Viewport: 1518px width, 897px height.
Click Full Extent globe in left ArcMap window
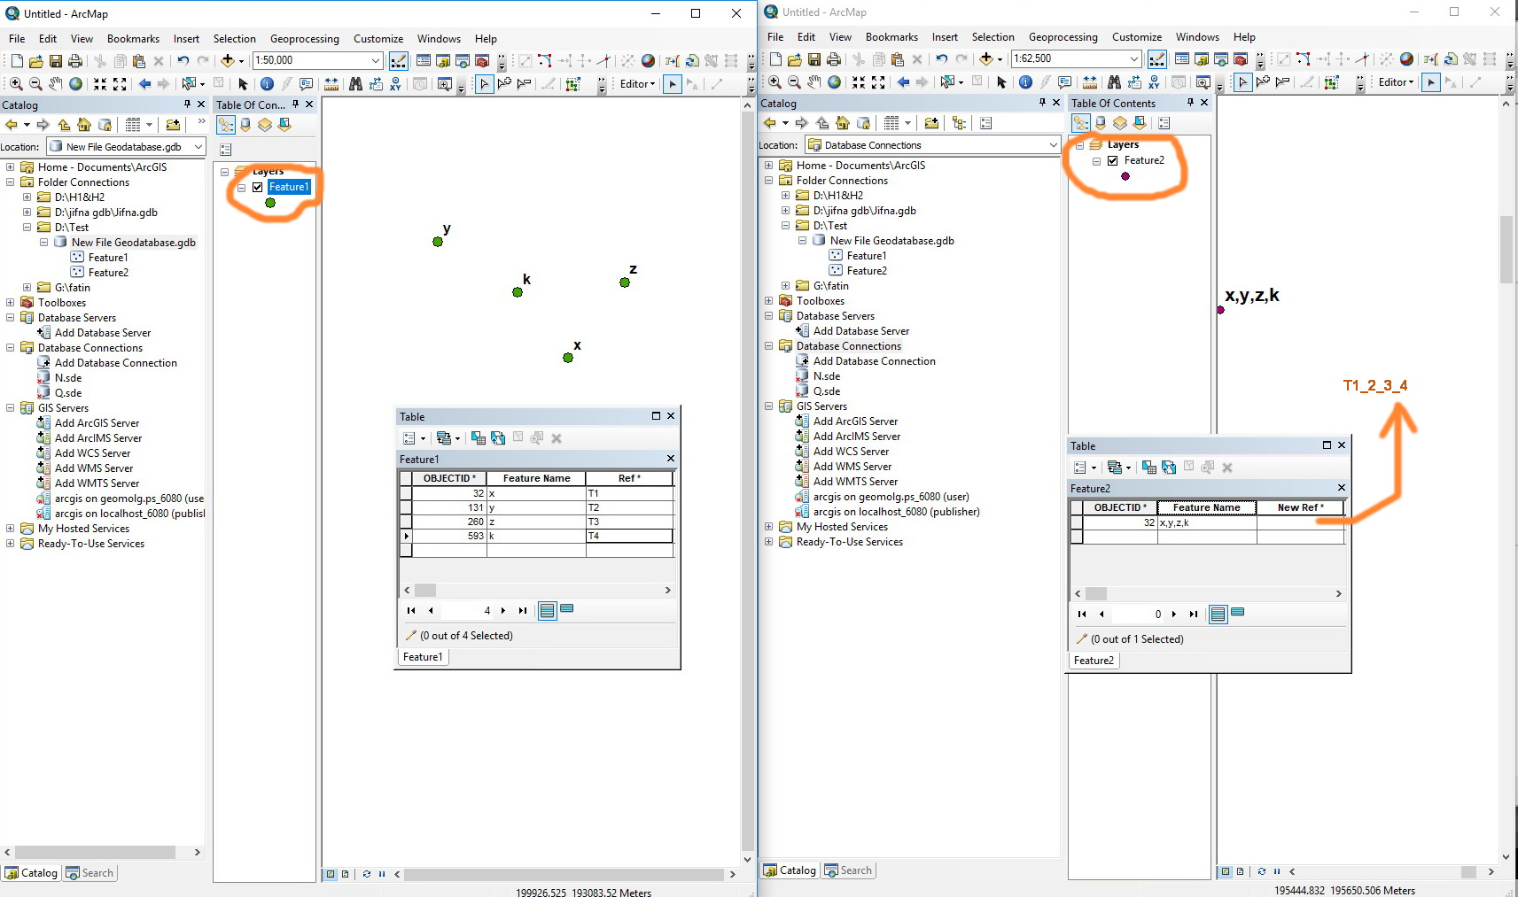76,84
